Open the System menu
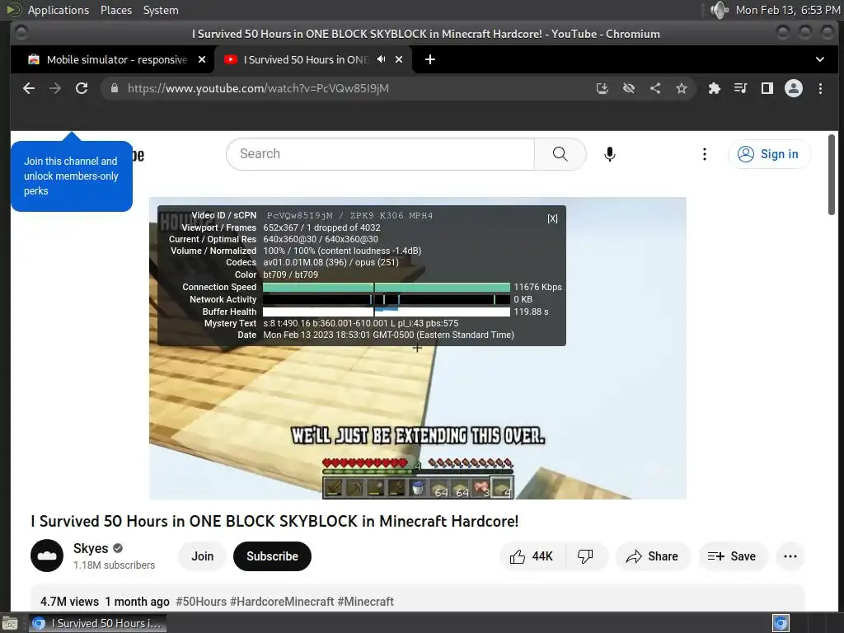This screenshot has width=844, height=633. pos(161,10)
